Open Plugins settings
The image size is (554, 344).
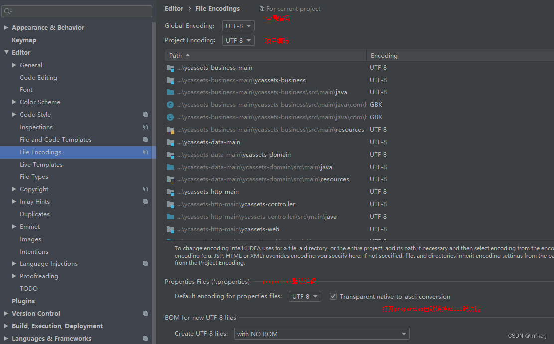(23, 301)
